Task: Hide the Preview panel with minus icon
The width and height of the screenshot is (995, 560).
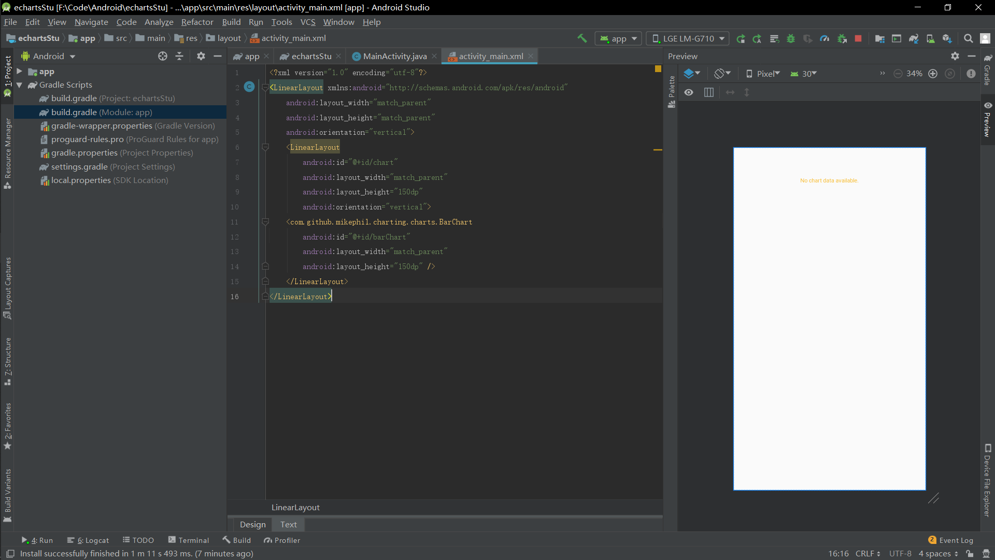Action: [x=972, y=56]
